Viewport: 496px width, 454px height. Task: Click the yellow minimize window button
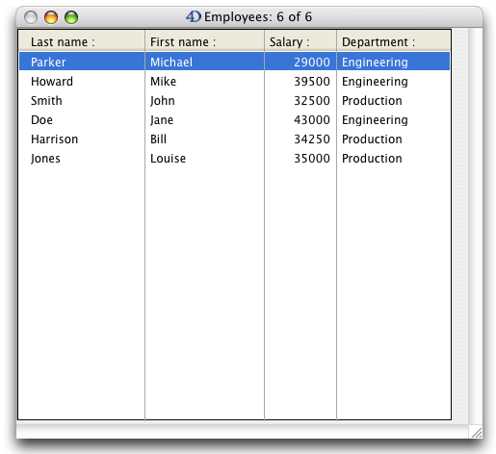pos(51,17)
